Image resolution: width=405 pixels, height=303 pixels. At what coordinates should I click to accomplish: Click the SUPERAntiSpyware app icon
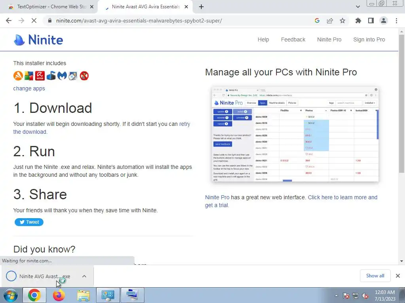coord(84,76)
